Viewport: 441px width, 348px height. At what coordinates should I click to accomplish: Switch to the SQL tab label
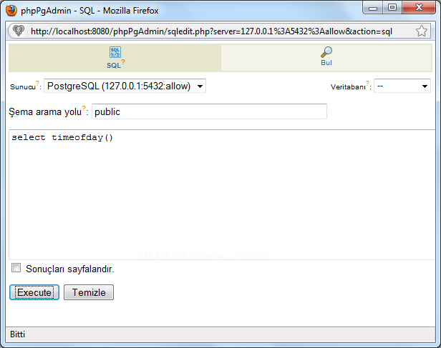point(114,66)
